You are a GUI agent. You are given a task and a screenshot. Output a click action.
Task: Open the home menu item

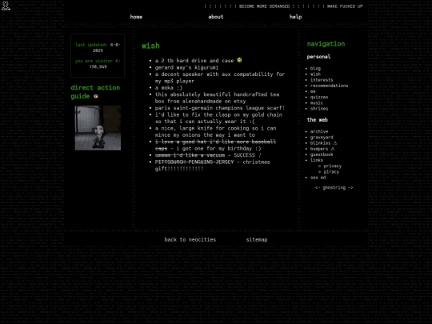point(136,17)
